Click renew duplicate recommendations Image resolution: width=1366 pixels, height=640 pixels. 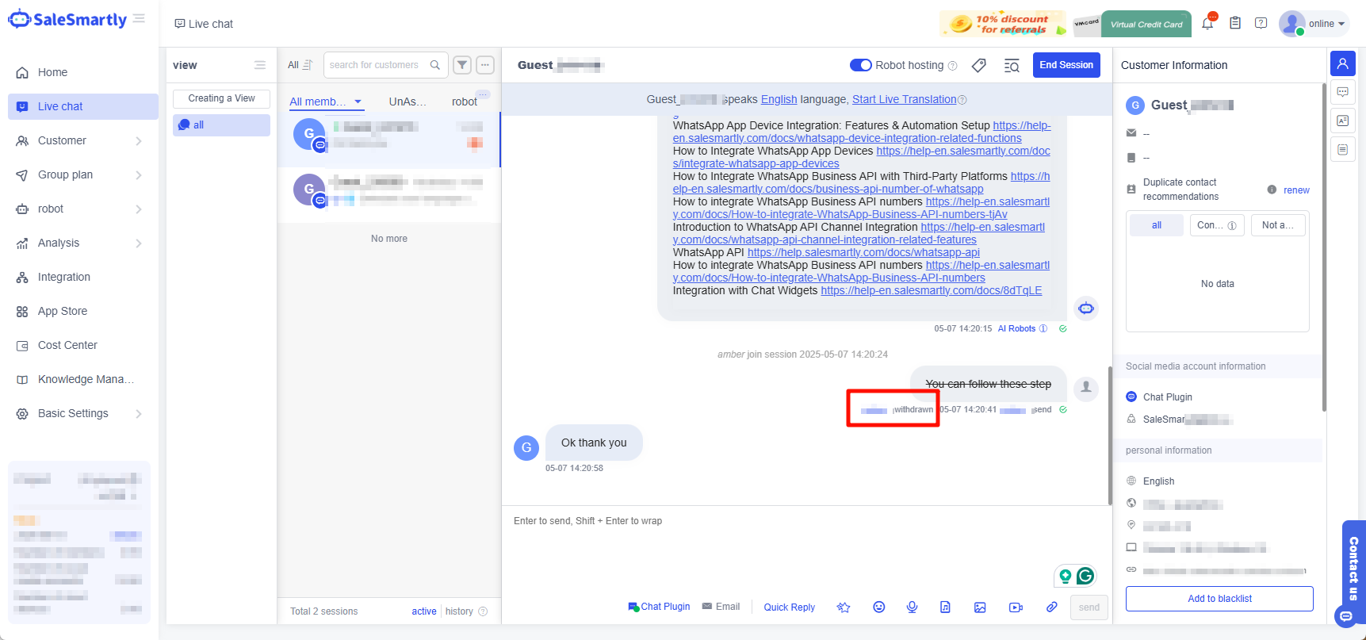point(1296,190)
